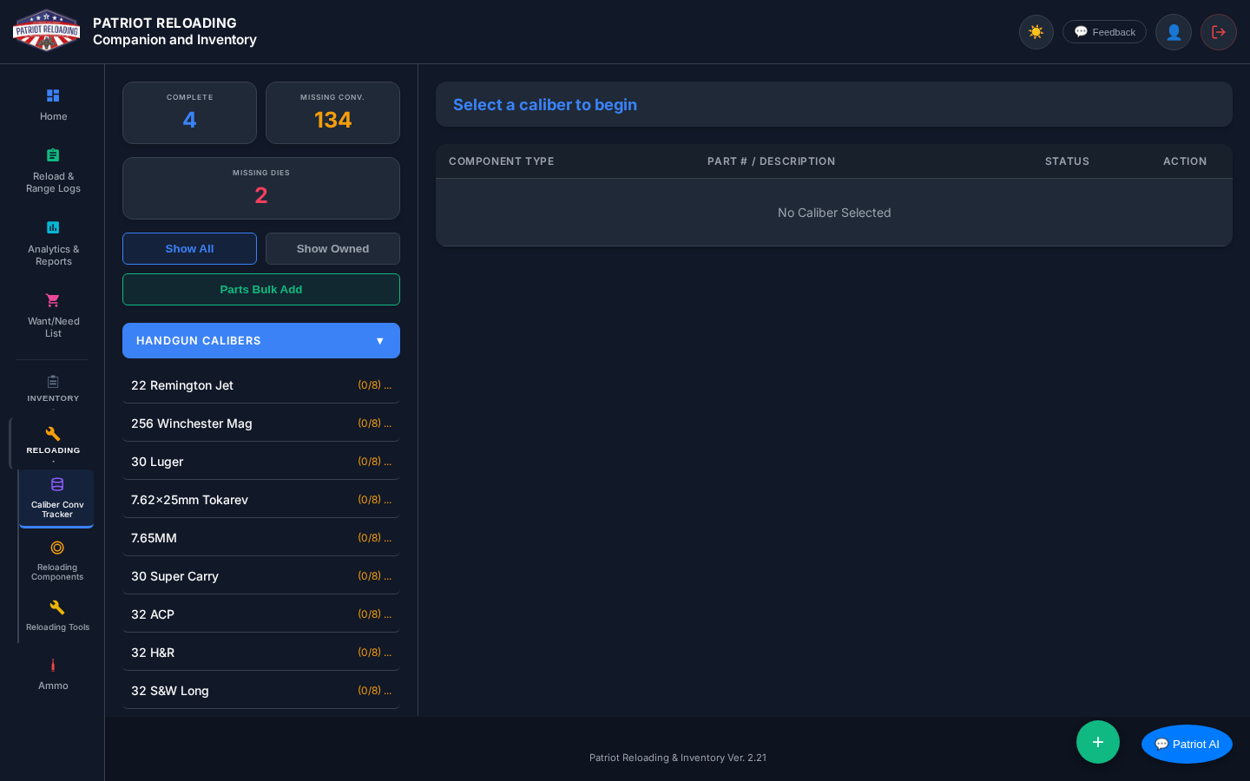Click the Component Type column header

tap(501, 161)
